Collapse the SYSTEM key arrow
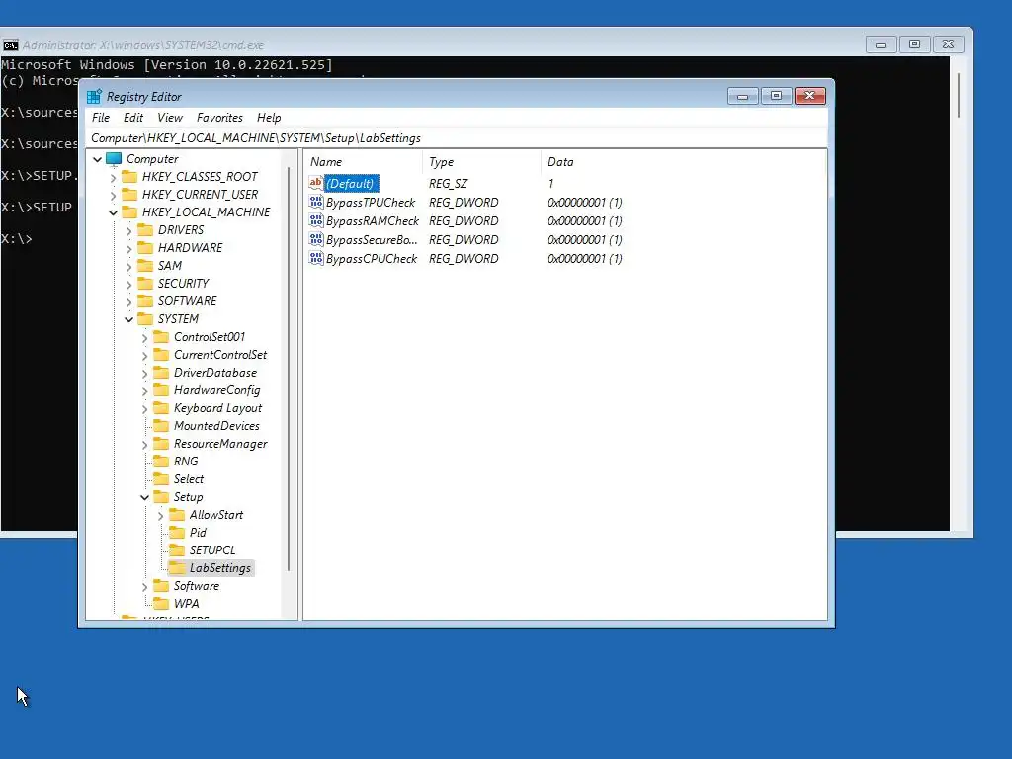 pyautogui.click(x=129, y=319)
